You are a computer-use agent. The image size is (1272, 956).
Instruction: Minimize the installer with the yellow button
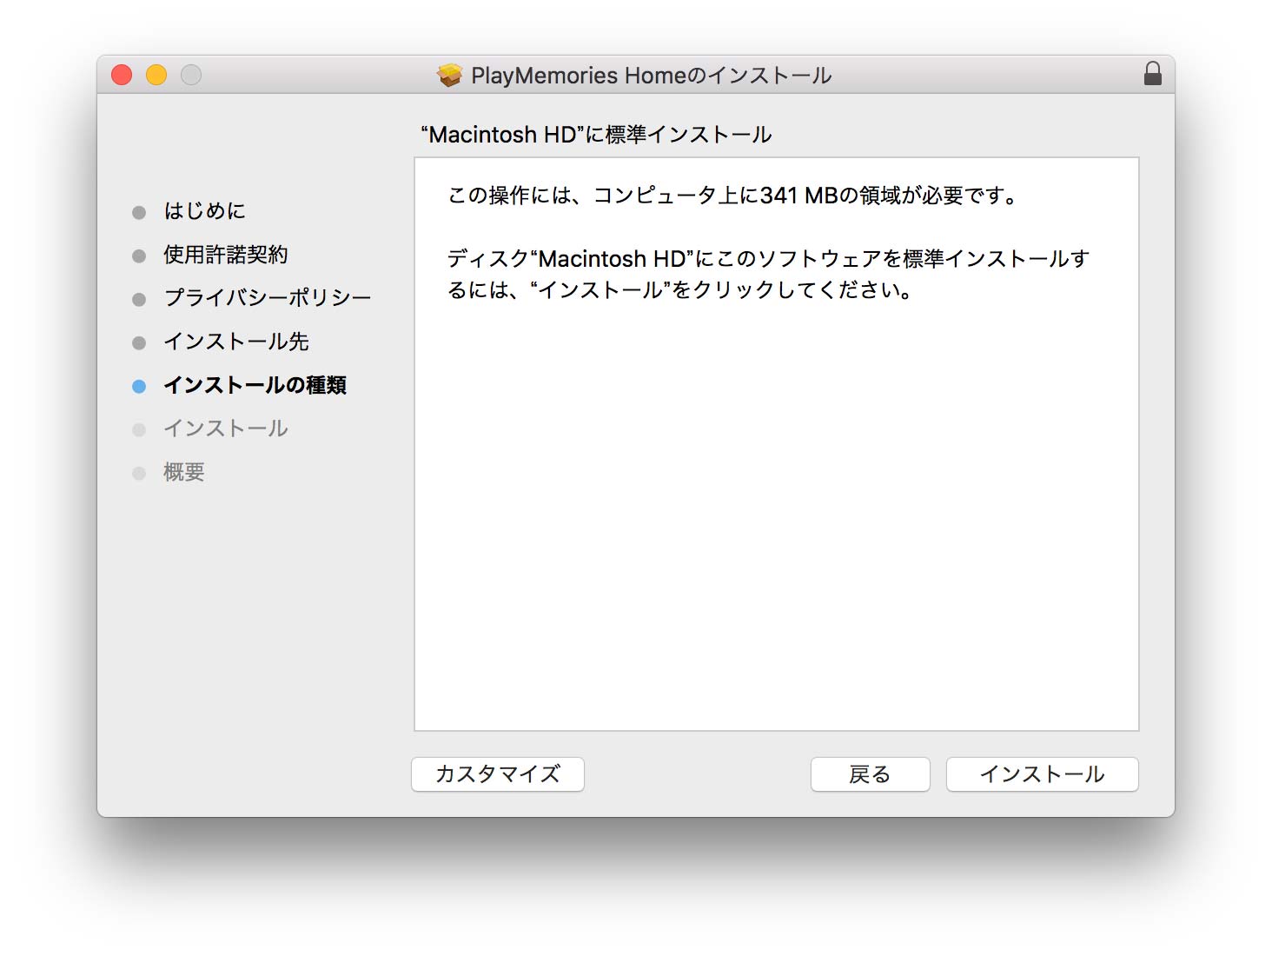(x=156, y=75)
